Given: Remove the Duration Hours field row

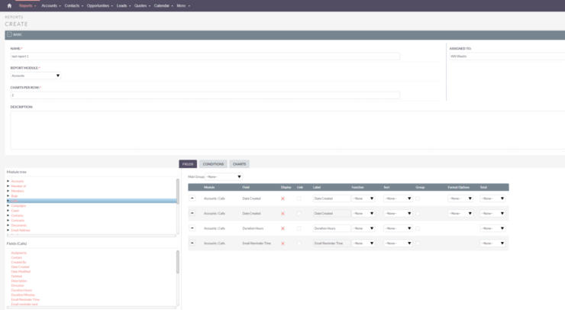Looking at the screenshot, I should tap(192, 228).
